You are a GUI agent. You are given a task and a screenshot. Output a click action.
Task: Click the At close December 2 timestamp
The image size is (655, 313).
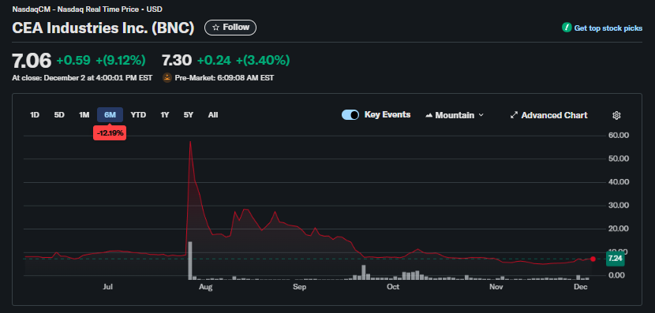click(x=82, y=77)
